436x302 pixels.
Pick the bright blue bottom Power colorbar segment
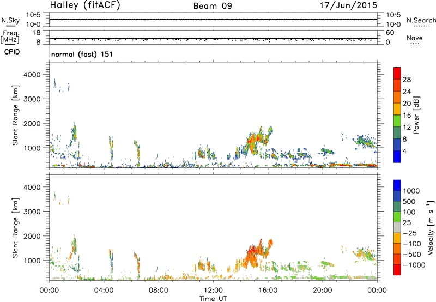click(x=397, y=156)
